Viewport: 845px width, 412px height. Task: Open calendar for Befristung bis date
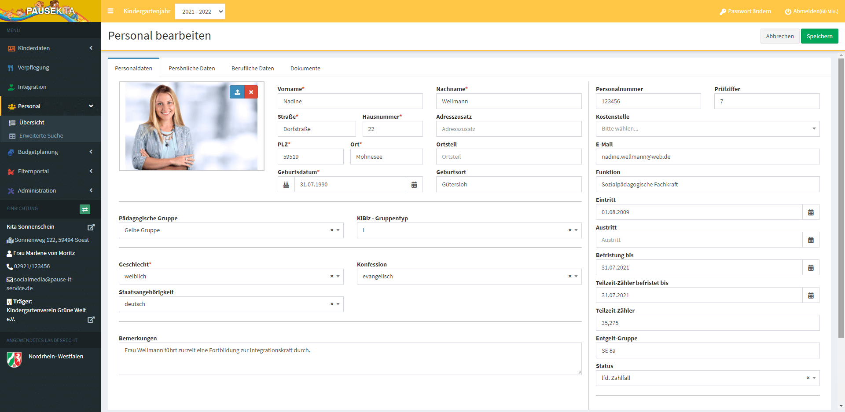[811, 268]
